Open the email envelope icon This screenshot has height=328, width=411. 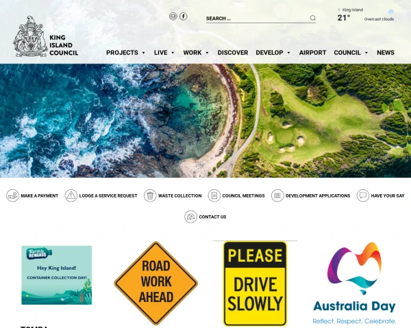coord(173,16)
